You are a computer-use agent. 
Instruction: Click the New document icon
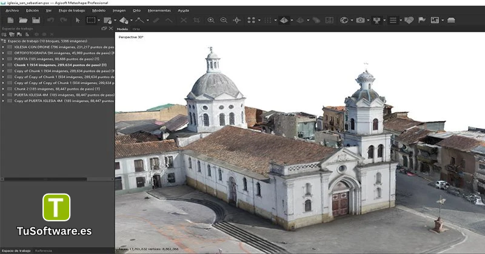point(10,20)
